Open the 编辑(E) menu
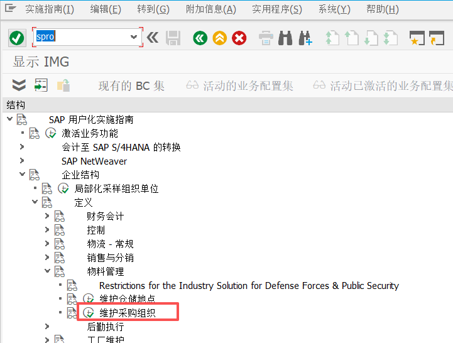 tap(106, 9)
